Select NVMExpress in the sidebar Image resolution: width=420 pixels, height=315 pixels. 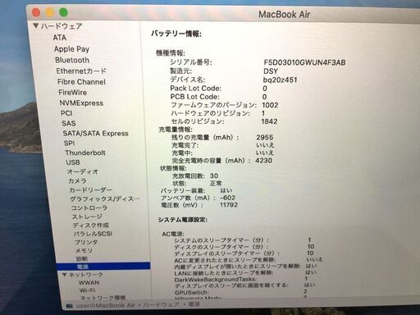coord(81,103)
